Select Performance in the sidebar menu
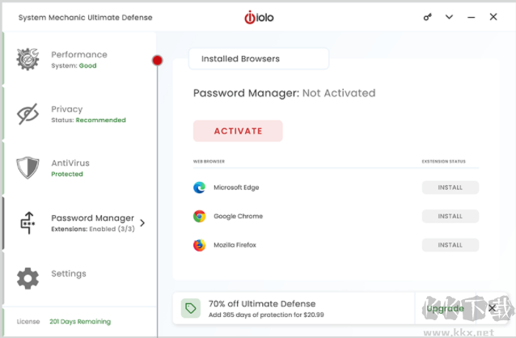 (x=78, y=59)
